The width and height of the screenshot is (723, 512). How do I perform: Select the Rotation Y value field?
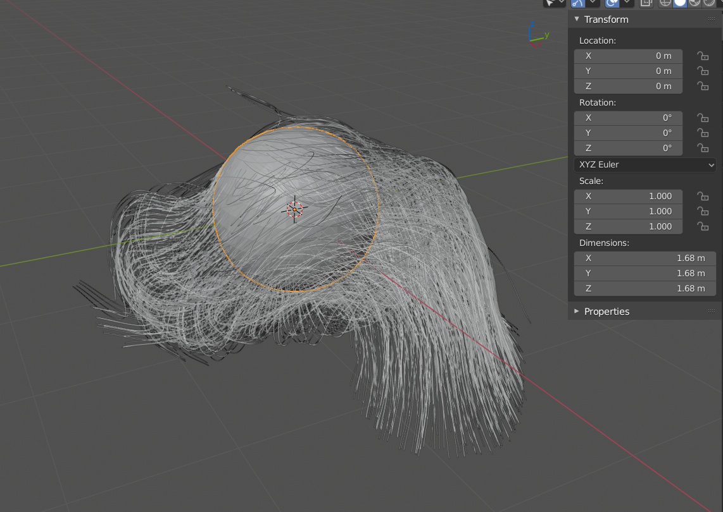tap(628, 133)
